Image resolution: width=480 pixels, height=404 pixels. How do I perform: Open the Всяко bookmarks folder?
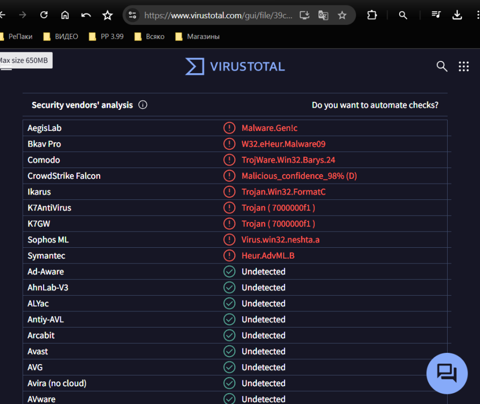pos(149,37)
